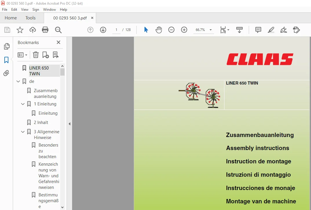311x210 pixels.
Task: Open the View menu
Action: click(x=25, y=10)
